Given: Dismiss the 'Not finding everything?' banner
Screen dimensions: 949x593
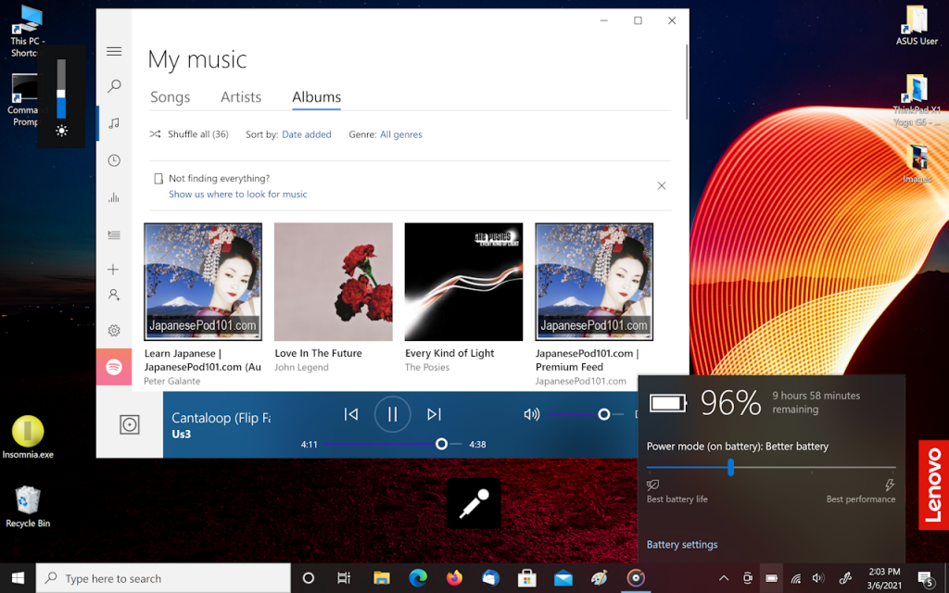Looking at the screenshot, I should [x=662, y=185].
